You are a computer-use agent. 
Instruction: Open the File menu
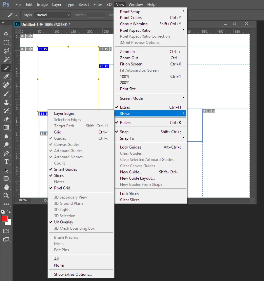click(x=18, y=5)
